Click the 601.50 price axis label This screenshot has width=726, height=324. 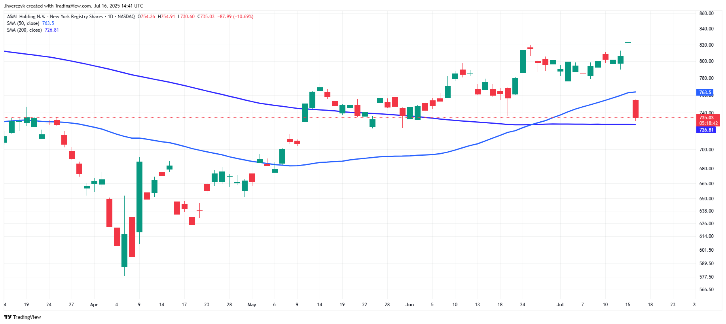pos(706,250)
